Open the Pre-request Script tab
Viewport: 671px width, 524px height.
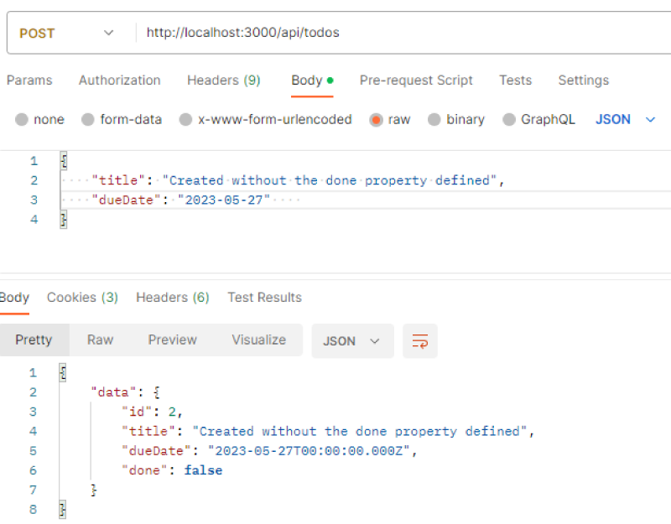tap(416, 80)
